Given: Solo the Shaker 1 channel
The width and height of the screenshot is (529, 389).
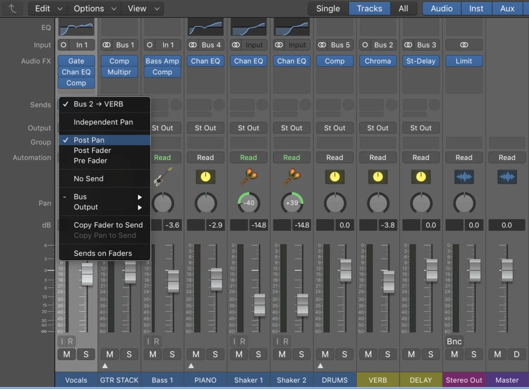Looking at the screenshot, I should (x=258, y=354).
